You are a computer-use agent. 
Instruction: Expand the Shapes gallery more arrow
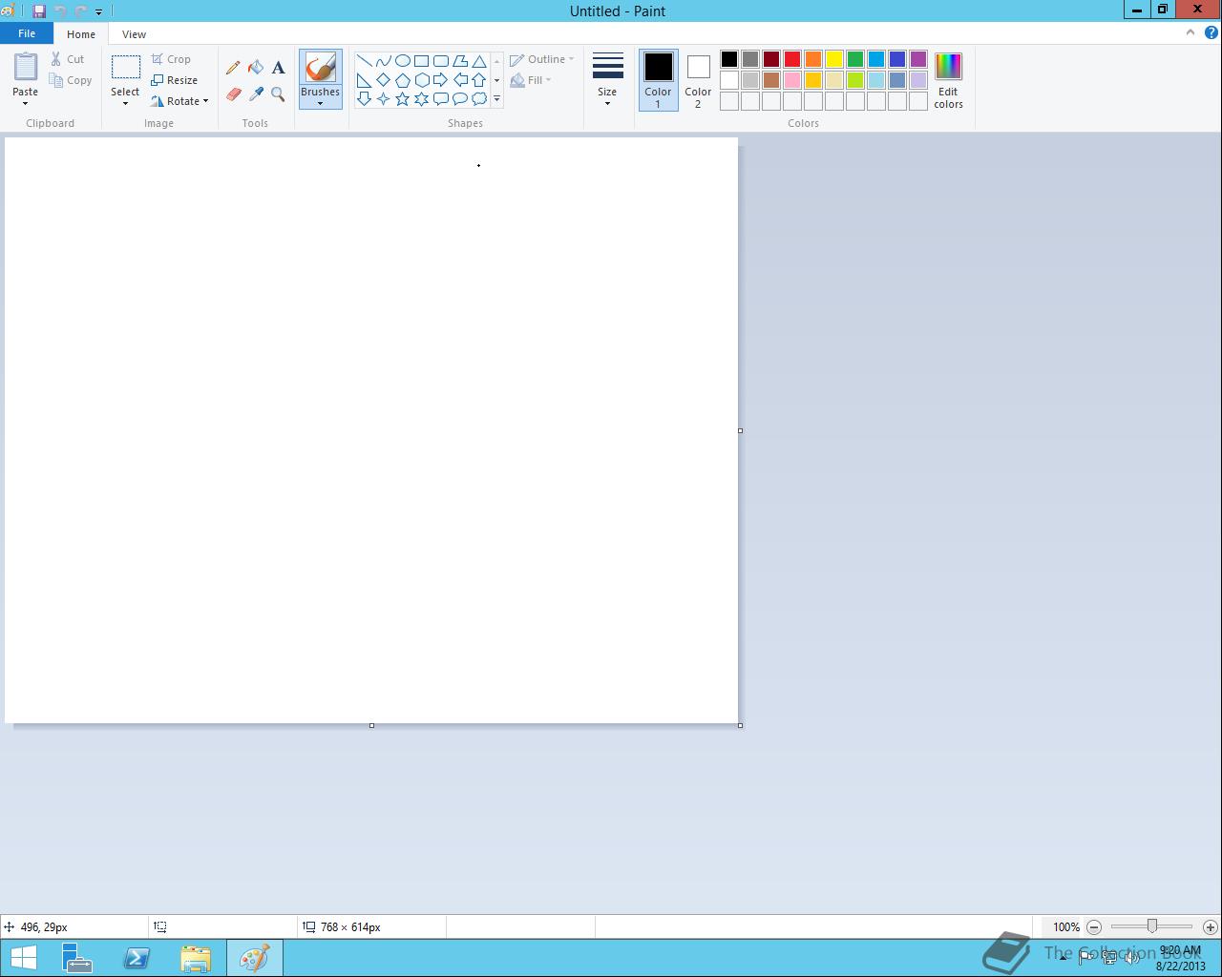[496, 98]
